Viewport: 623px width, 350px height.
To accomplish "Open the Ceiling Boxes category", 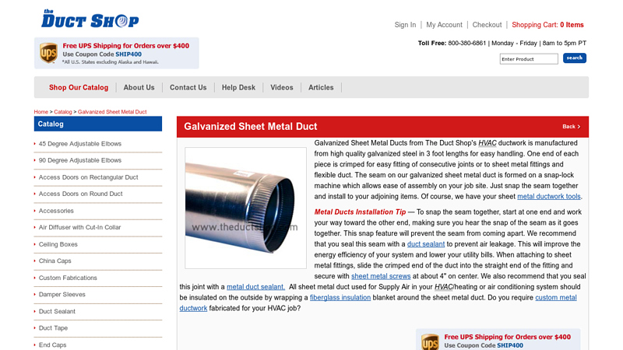I will pos(58,244).
